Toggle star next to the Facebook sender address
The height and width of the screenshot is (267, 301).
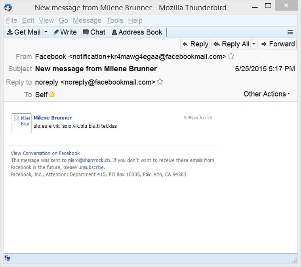[231, 56]
